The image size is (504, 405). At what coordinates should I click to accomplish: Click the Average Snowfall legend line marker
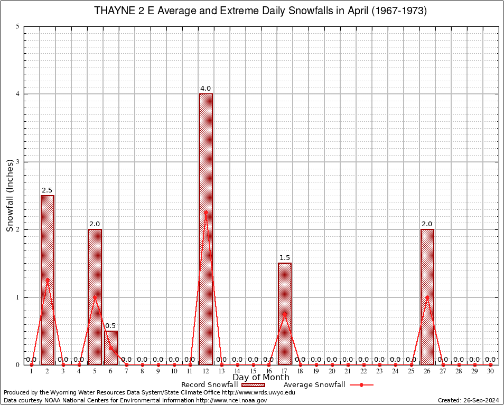(x=361, y=385)
